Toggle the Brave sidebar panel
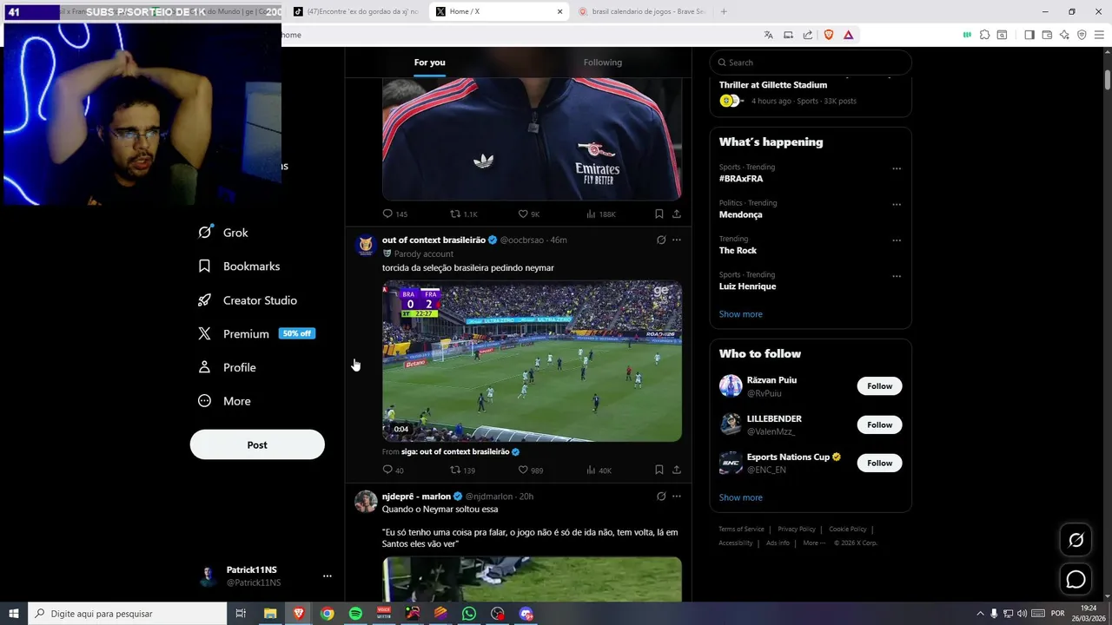Viewport: 1112px width, 625px height. point(1029,35)
